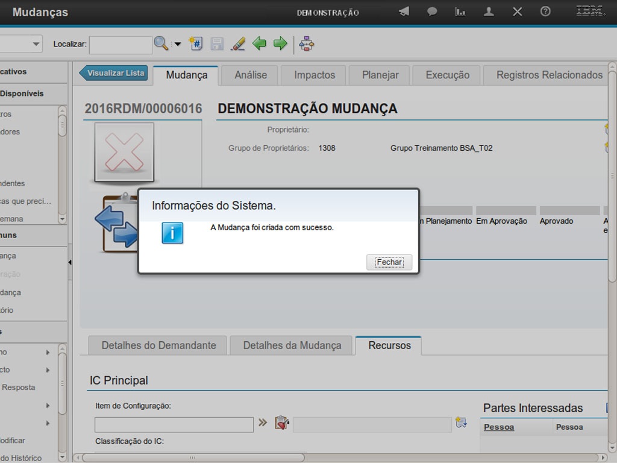The image size is (617, 463).
Task: Switch to the Análise tab
Action: click(251, 75)
